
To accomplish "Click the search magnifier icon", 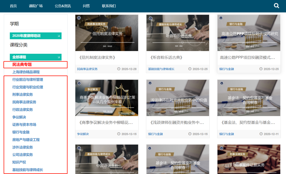I will coord(277,6).
